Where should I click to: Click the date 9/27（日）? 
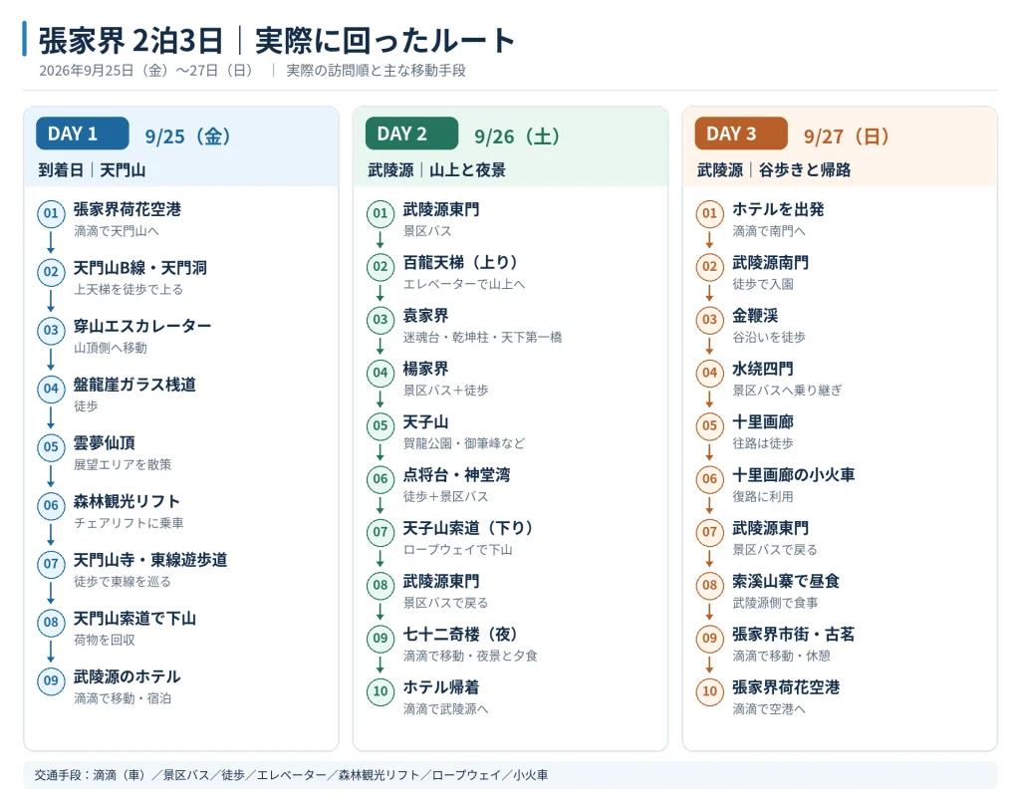point(847,136)
